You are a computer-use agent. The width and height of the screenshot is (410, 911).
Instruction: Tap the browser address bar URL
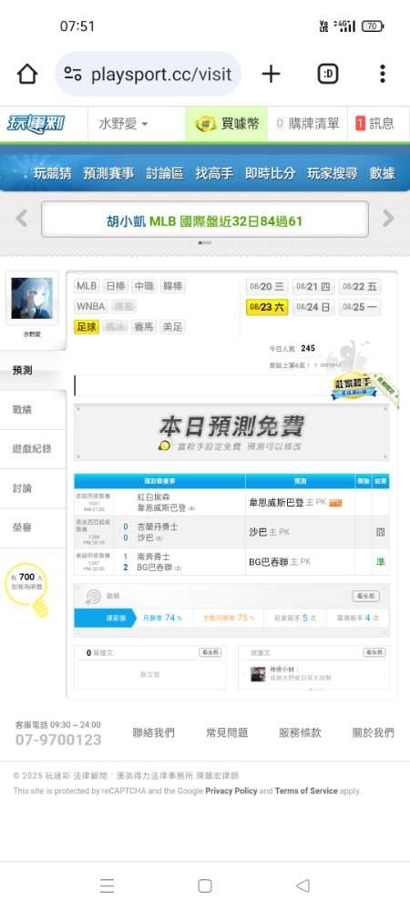(161, 74)
